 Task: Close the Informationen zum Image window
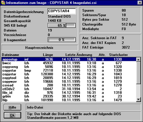(140, 3)
